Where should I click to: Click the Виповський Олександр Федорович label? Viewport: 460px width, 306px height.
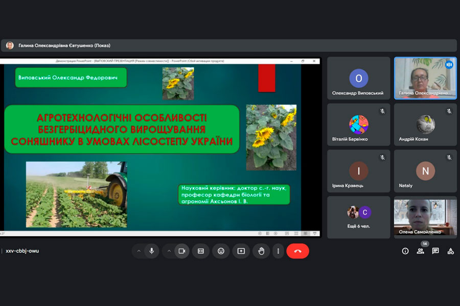[x=71, y=78]
